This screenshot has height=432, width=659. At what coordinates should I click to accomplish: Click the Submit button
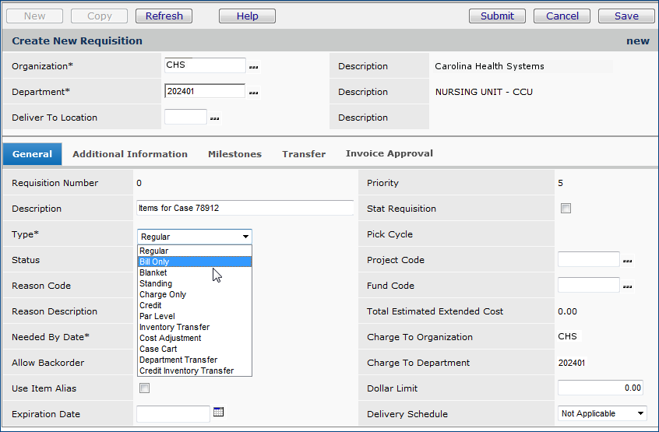pos(497,16)
